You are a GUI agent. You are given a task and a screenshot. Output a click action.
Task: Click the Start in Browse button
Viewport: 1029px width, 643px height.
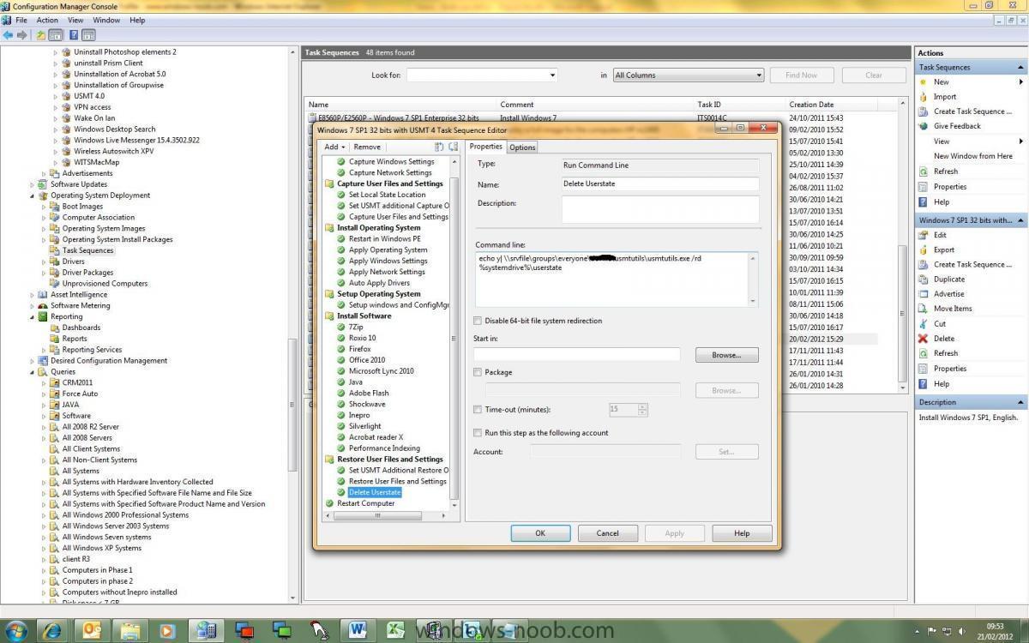tap(726, 354)
